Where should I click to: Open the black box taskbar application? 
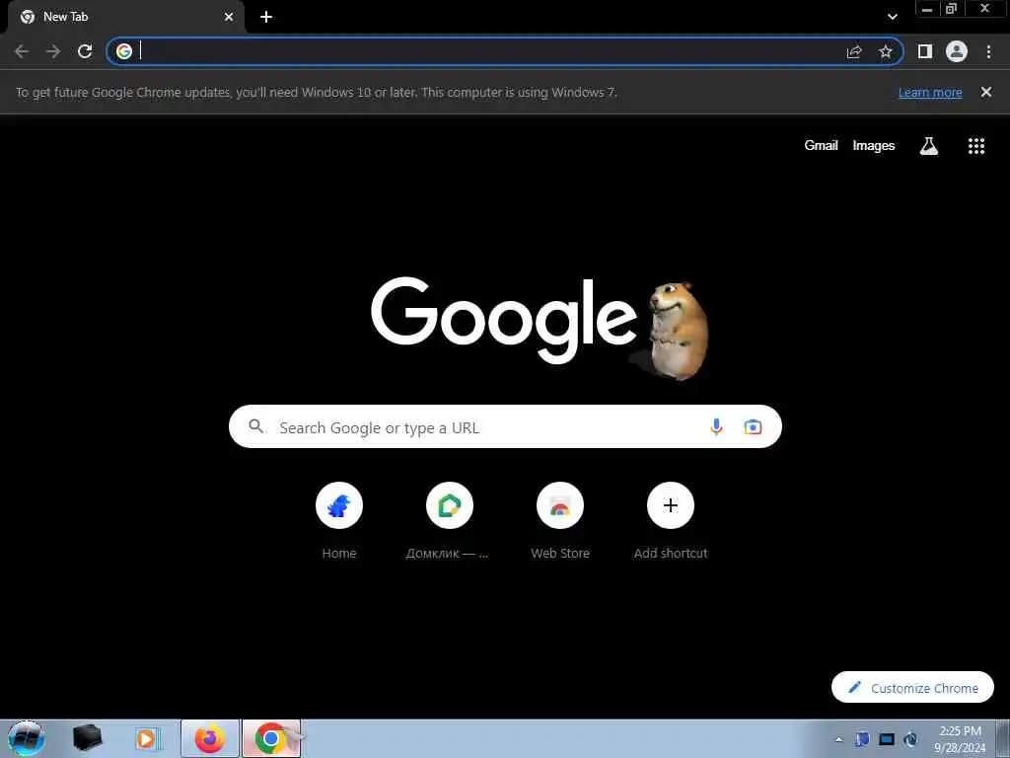pyautogui.click(x=87, y=738)
